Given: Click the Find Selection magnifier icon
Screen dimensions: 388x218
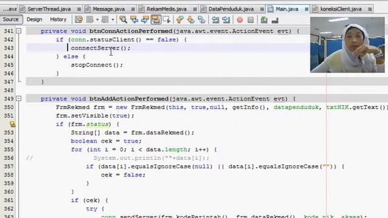Looking at the screenshot, I should [x=123, y=19].
